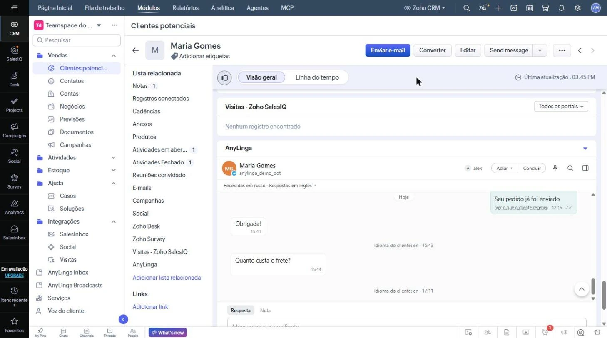
Task: Open the calendar icon in top bar
Action: tap(530, 8)
